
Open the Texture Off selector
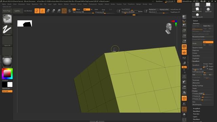(7, 52)
